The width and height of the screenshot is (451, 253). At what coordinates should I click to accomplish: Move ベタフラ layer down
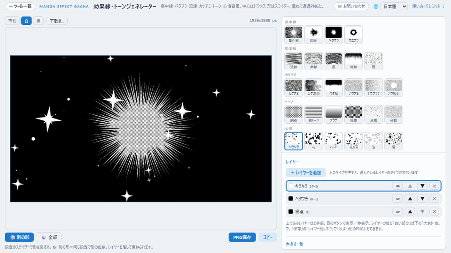pyautogui.click(x=422, y=199)
